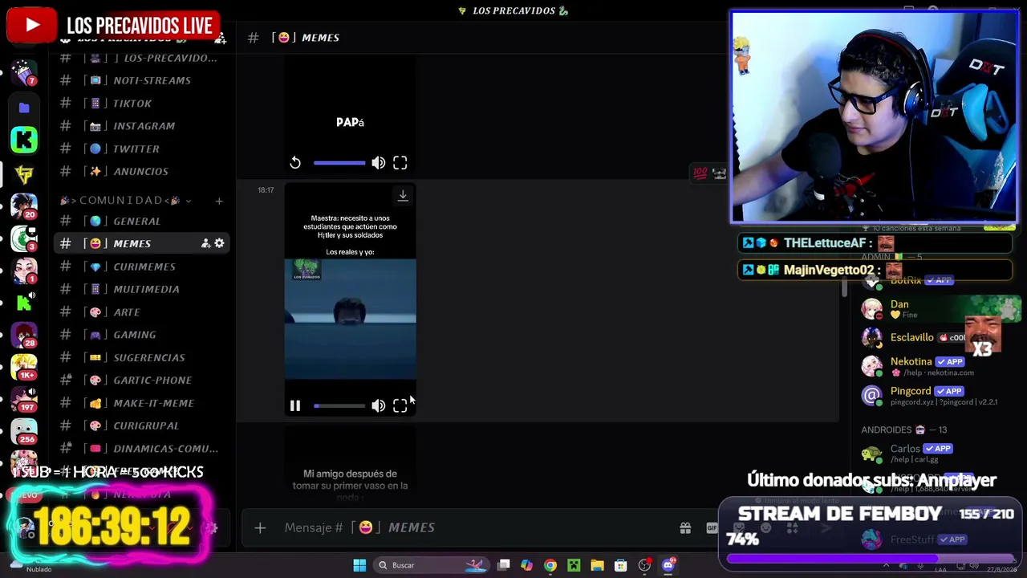Select the server with 20 notifications

click(24, 206)
